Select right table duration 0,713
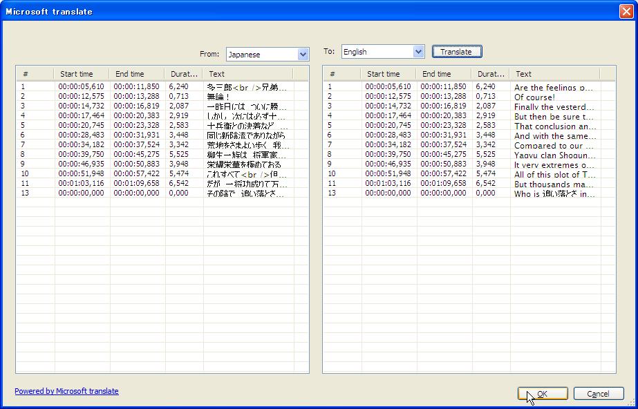Viewport: 638px width, 409px height. [x=485, y=96]
